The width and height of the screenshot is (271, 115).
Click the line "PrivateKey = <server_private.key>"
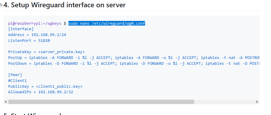coord(46,52)
